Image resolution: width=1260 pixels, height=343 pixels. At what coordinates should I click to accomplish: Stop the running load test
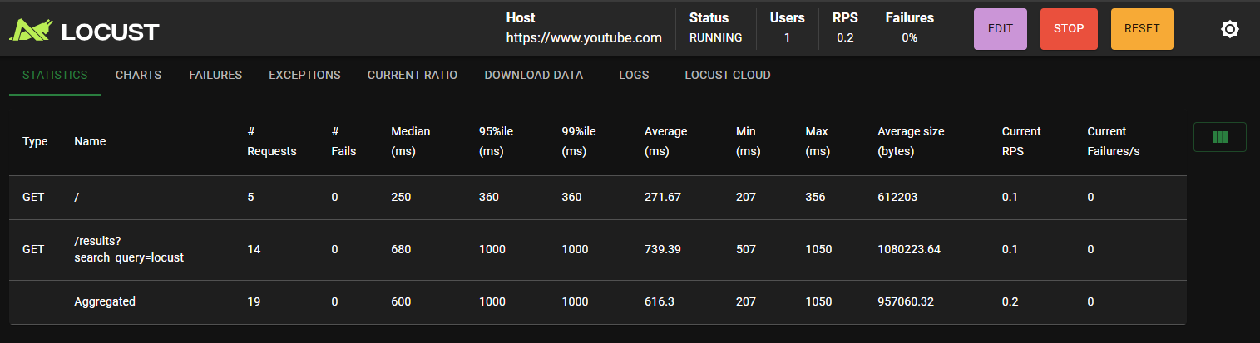(x=1069, y=28)
